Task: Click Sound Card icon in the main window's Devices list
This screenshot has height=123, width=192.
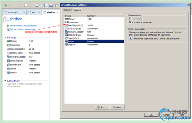Action: tap(8, 65)
